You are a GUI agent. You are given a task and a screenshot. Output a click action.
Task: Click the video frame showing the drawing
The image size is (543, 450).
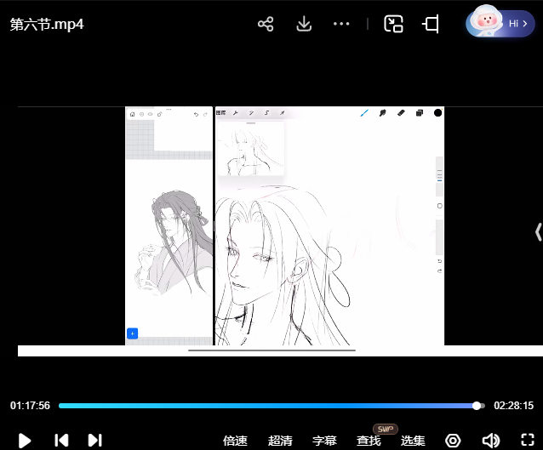pos(284,225)
